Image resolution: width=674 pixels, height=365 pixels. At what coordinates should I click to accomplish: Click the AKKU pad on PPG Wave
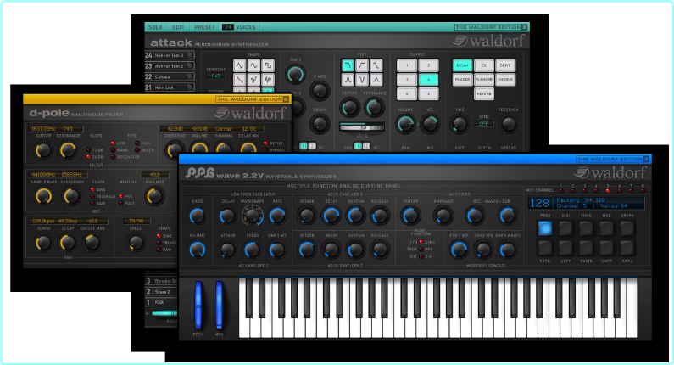(x=627, y=248)
